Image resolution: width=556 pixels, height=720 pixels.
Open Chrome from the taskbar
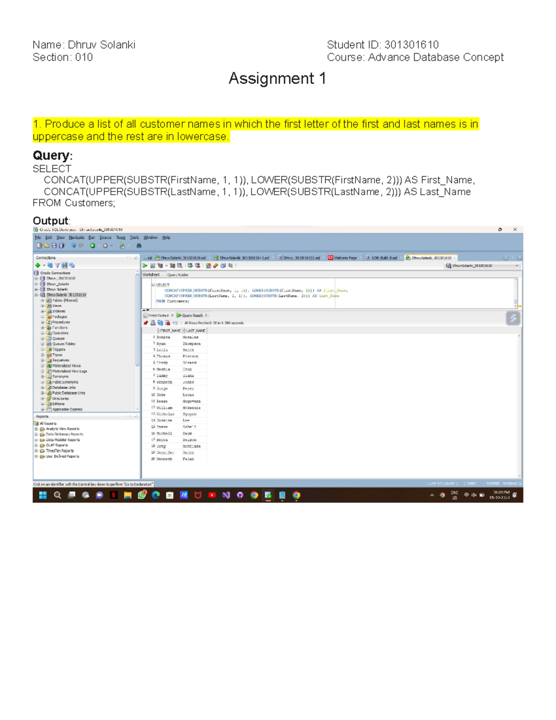(x=254, y=495)
